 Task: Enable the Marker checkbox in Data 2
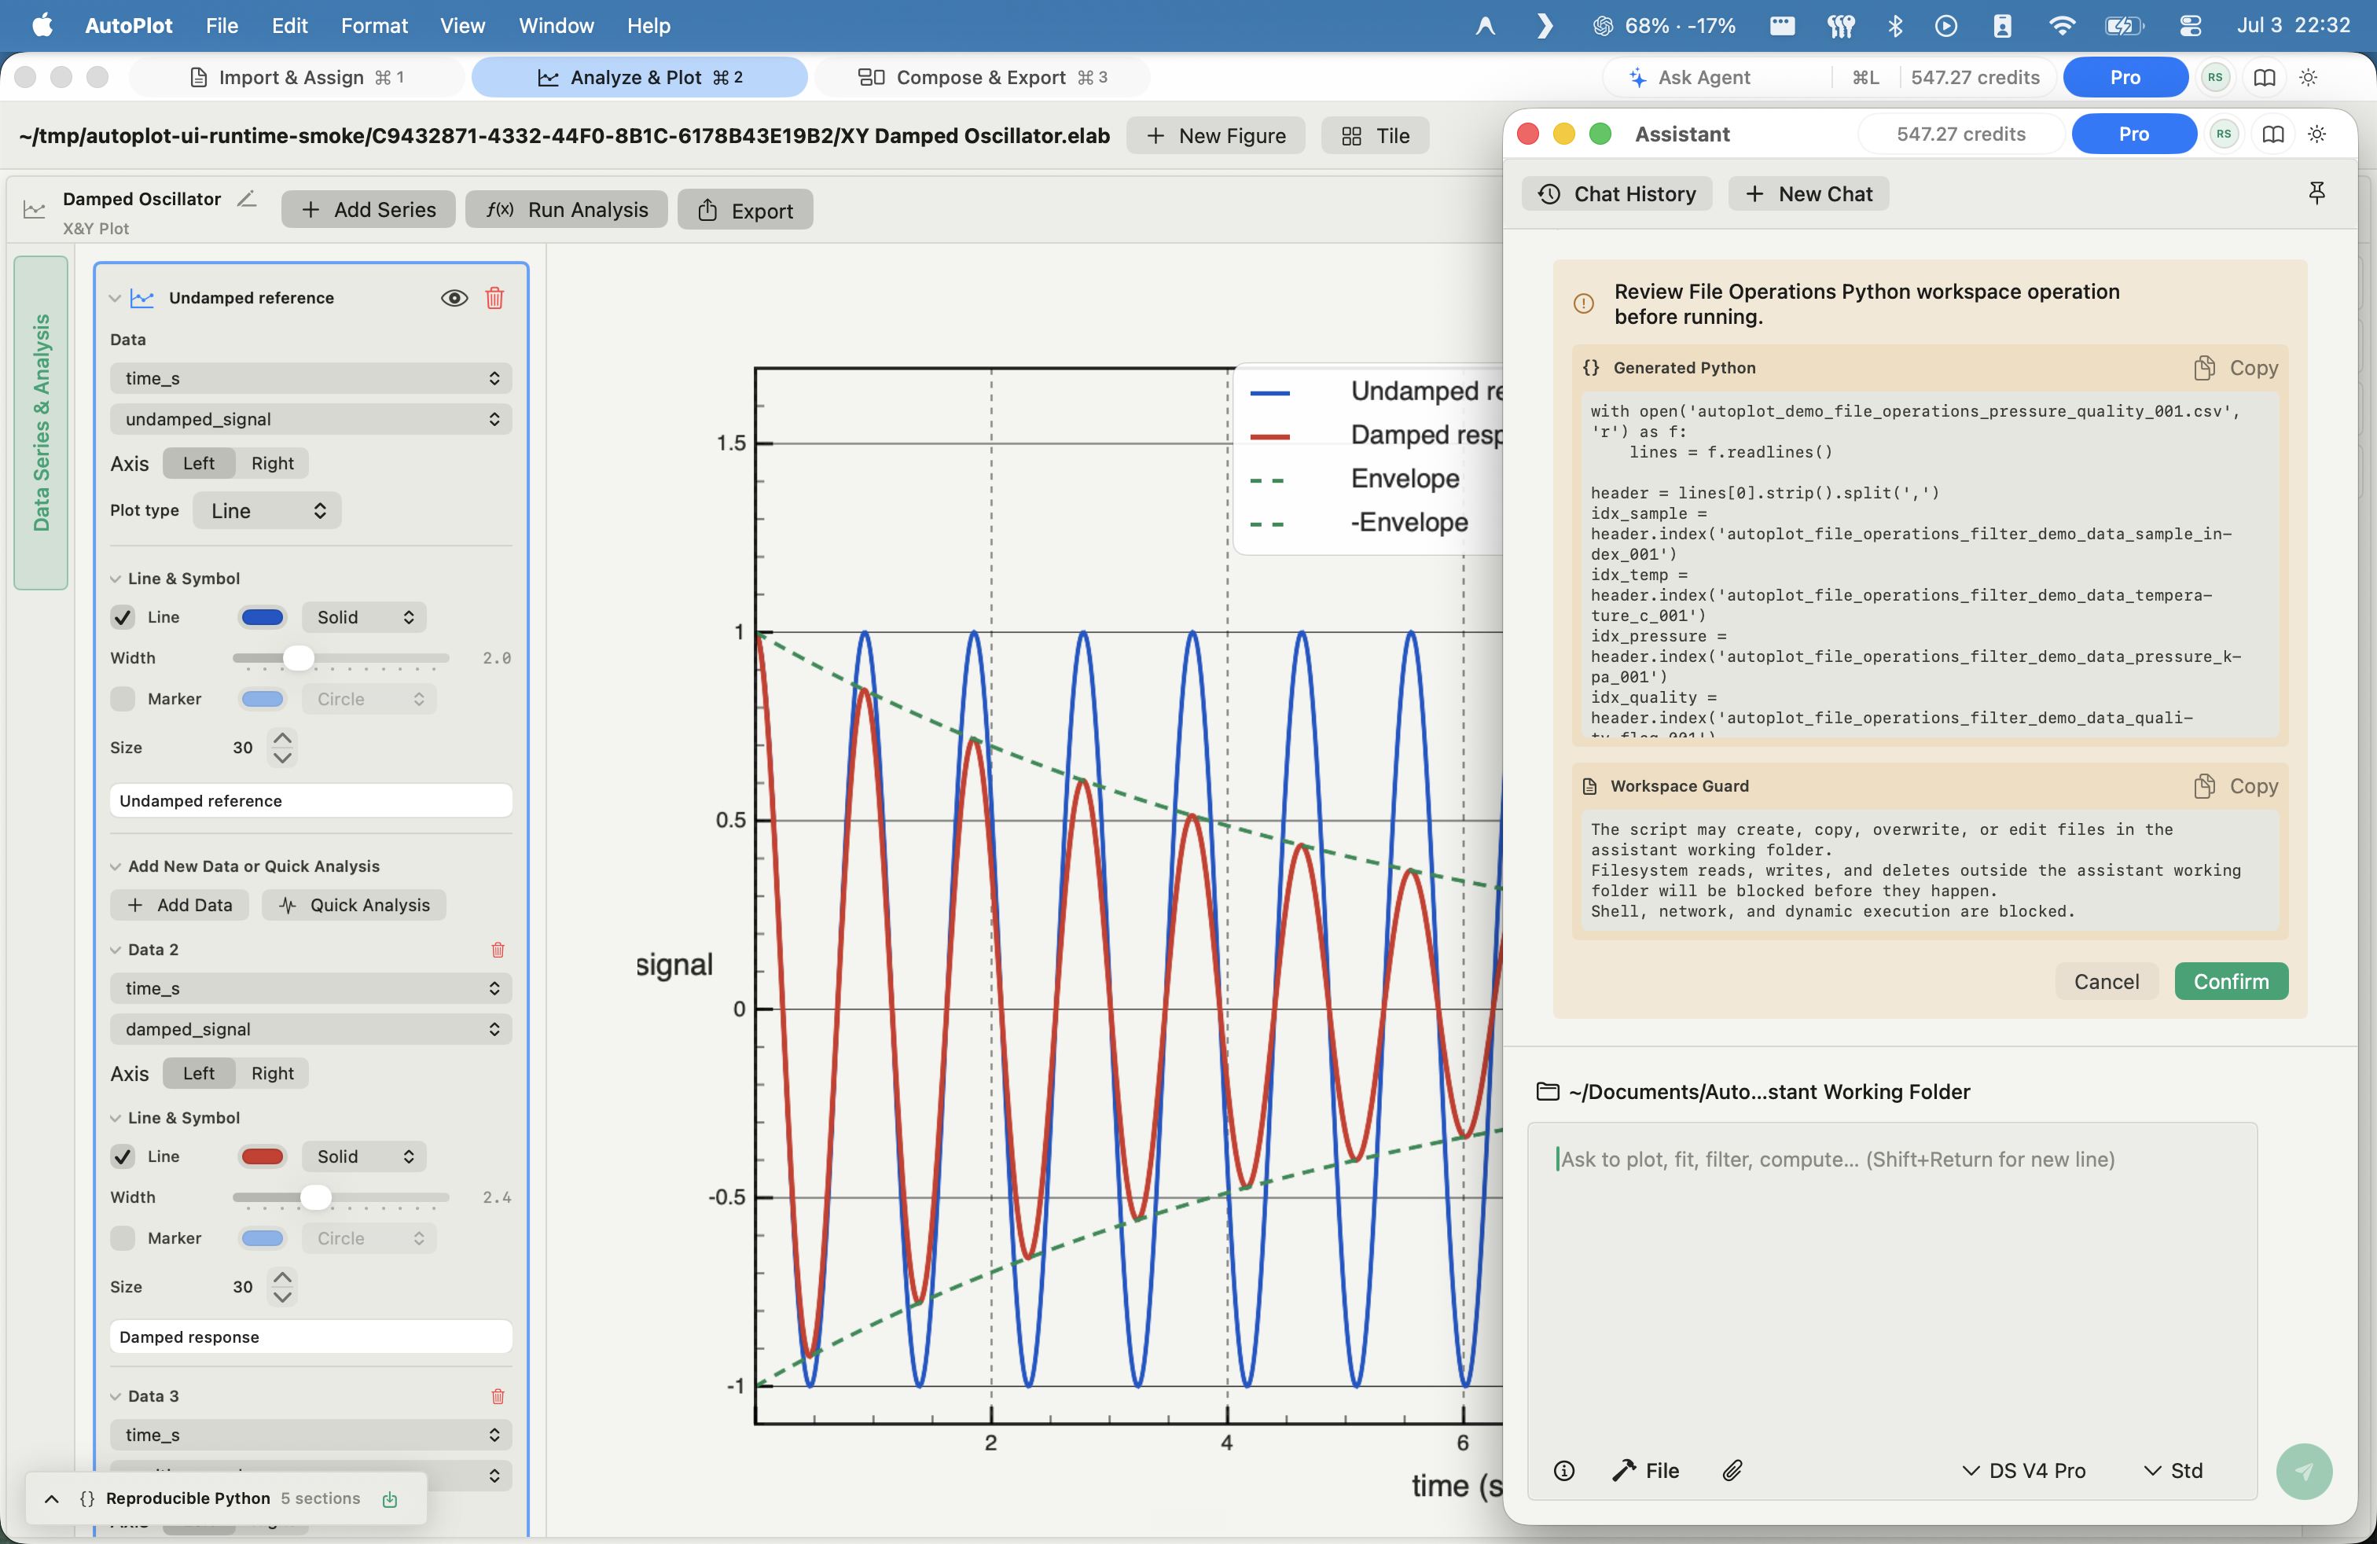123,1238
